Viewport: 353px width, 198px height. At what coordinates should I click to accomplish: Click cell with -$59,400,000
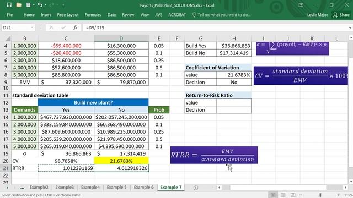coord(66,46)
